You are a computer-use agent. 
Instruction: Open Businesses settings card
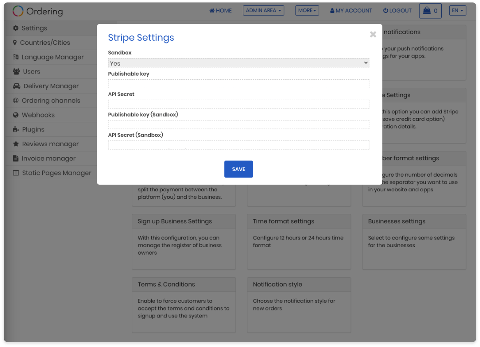click(414, 242)
